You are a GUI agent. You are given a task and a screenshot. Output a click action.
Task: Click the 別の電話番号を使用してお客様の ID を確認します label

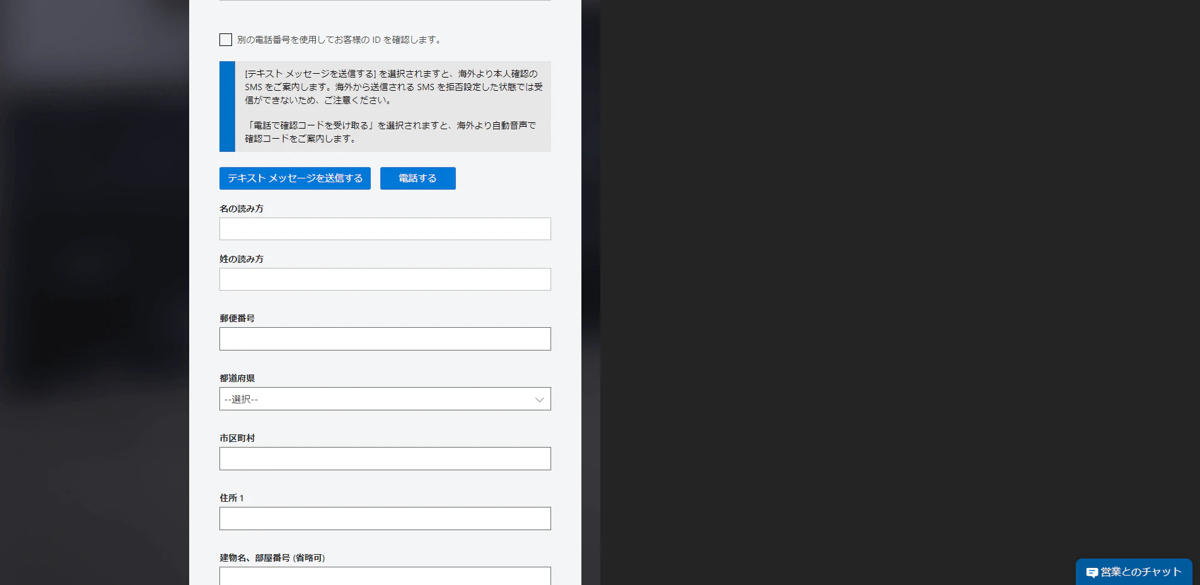point(339,40)
